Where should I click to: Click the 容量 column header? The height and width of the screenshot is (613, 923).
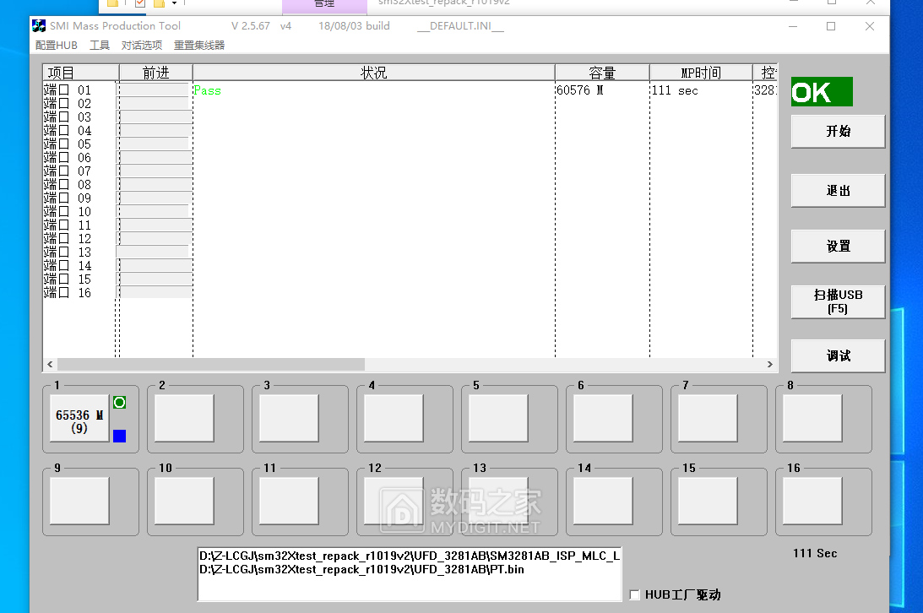602,73
